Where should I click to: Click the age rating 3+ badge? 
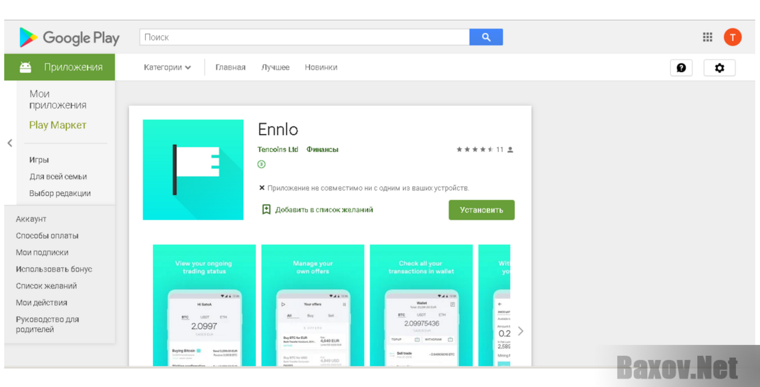pyautogui.click(x=261, y=164)
